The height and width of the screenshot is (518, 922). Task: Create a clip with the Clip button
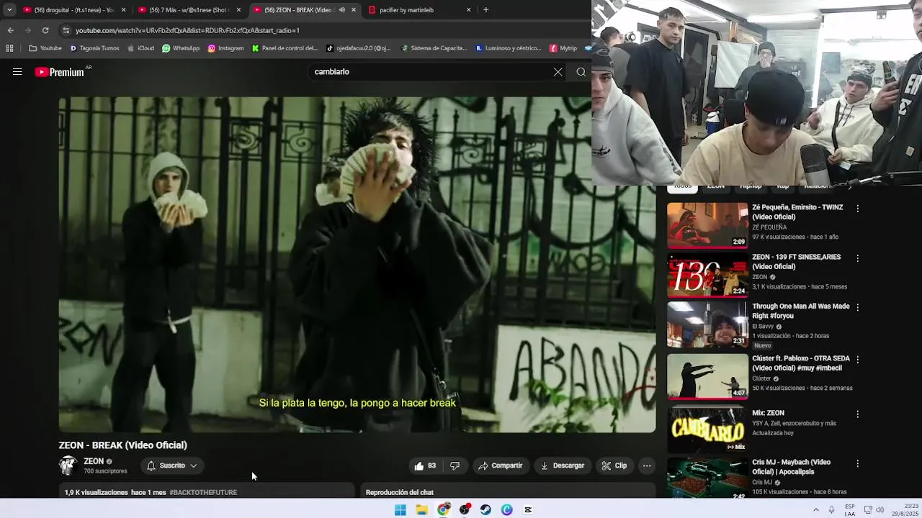pos(614,465)
